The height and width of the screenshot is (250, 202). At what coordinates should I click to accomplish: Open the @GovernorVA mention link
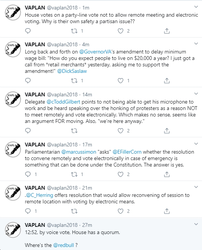[95, 52]
